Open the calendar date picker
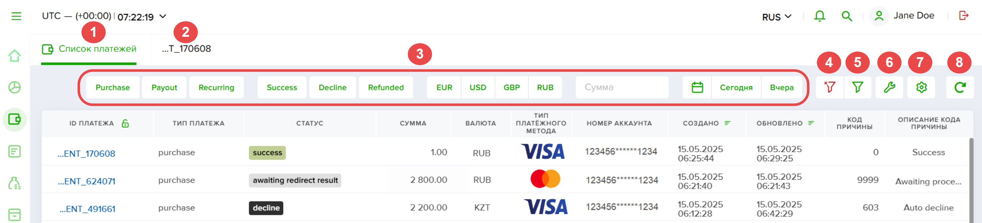The width and height of the screenshot is (982, 223). click(x=697, y=88)
